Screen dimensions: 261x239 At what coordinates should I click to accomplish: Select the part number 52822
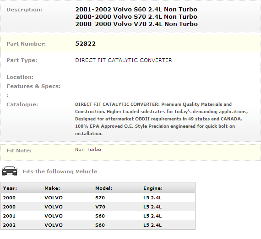tap(85, 44)
